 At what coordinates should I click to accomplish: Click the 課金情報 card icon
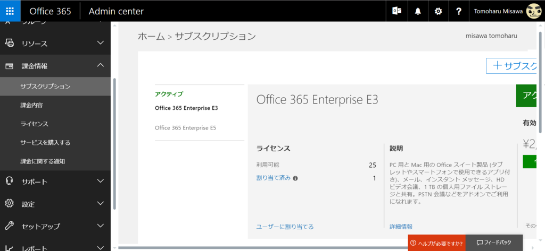[10, 66]
